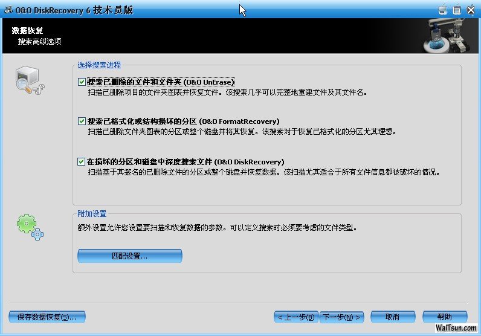Uncheck the O&O DiskRecovery deep search option
481x336 pixels.
pyautogui.click(x=82, y=162)
